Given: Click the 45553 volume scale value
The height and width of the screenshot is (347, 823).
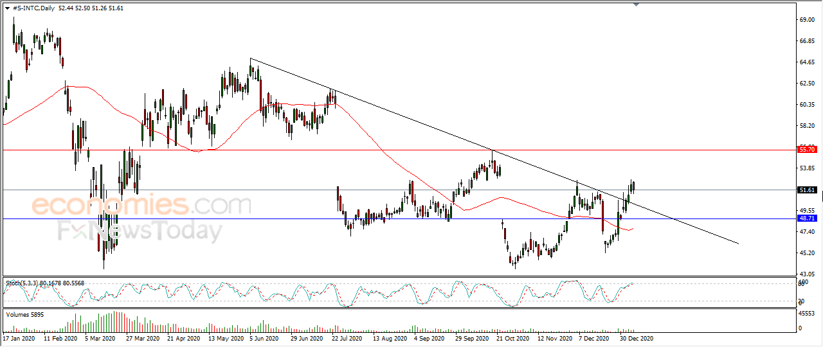Looking at the screenshot, I should pos(806,313).
